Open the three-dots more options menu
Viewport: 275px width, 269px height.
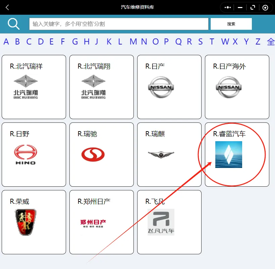click(228, 7)
